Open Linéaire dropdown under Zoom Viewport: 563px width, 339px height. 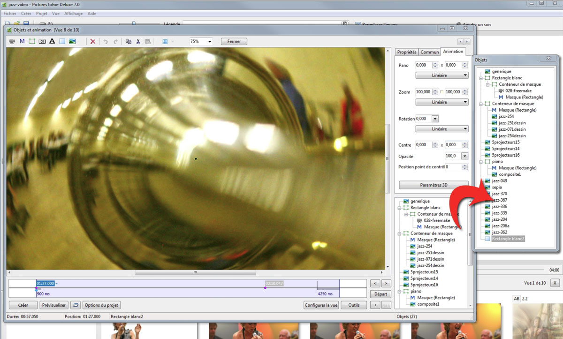coord(442,102)
